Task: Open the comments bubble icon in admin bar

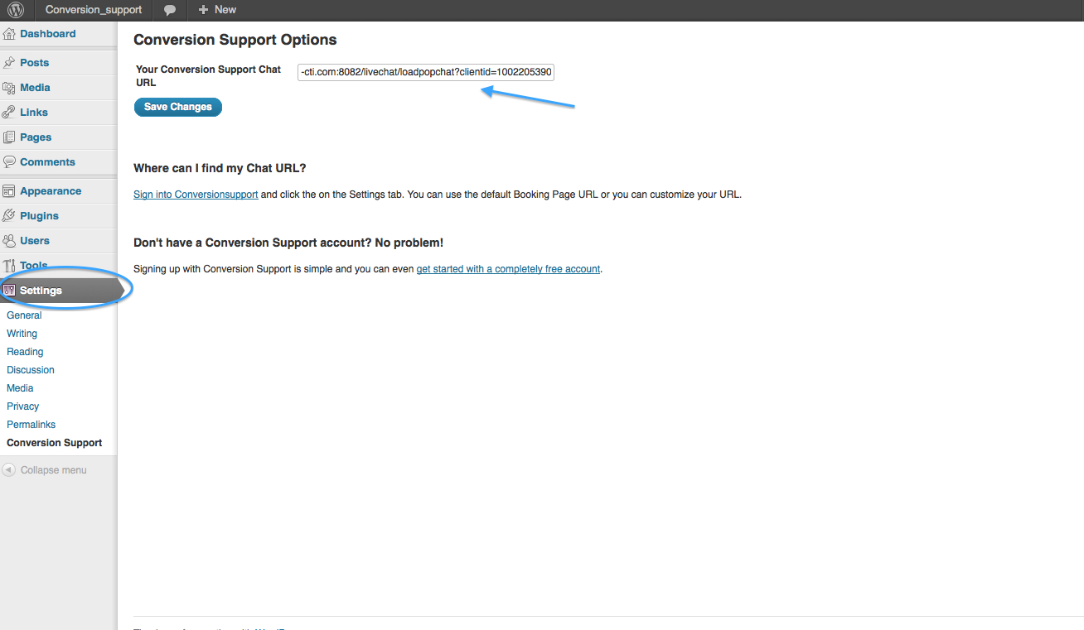Action: tap(170, 10)
